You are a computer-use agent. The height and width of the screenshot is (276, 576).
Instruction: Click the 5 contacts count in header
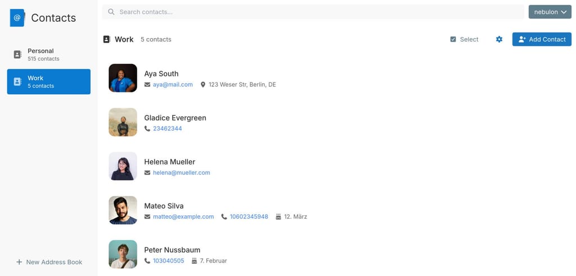point(156,39)
